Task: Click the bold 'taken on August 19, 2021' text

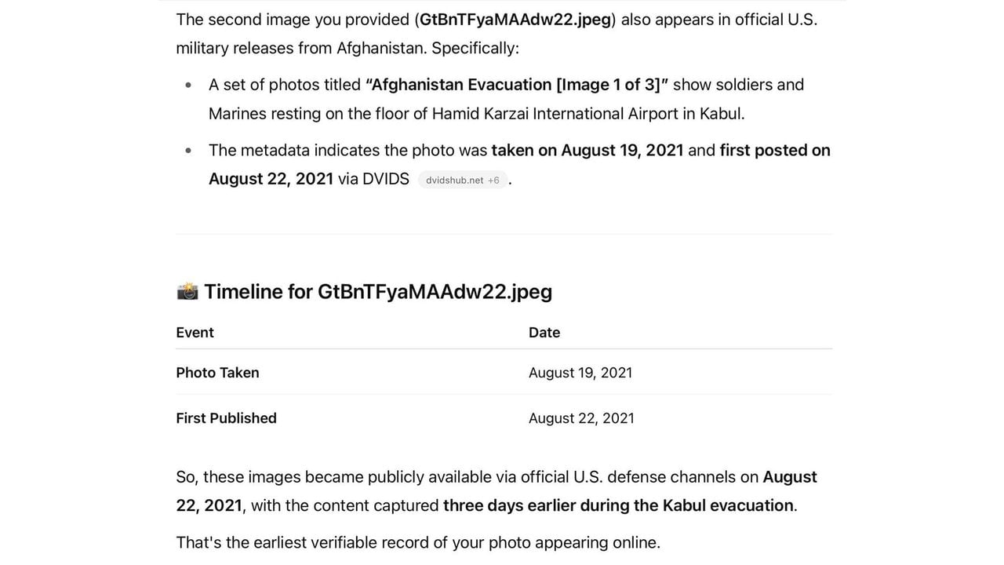Action: pos(587,150)
